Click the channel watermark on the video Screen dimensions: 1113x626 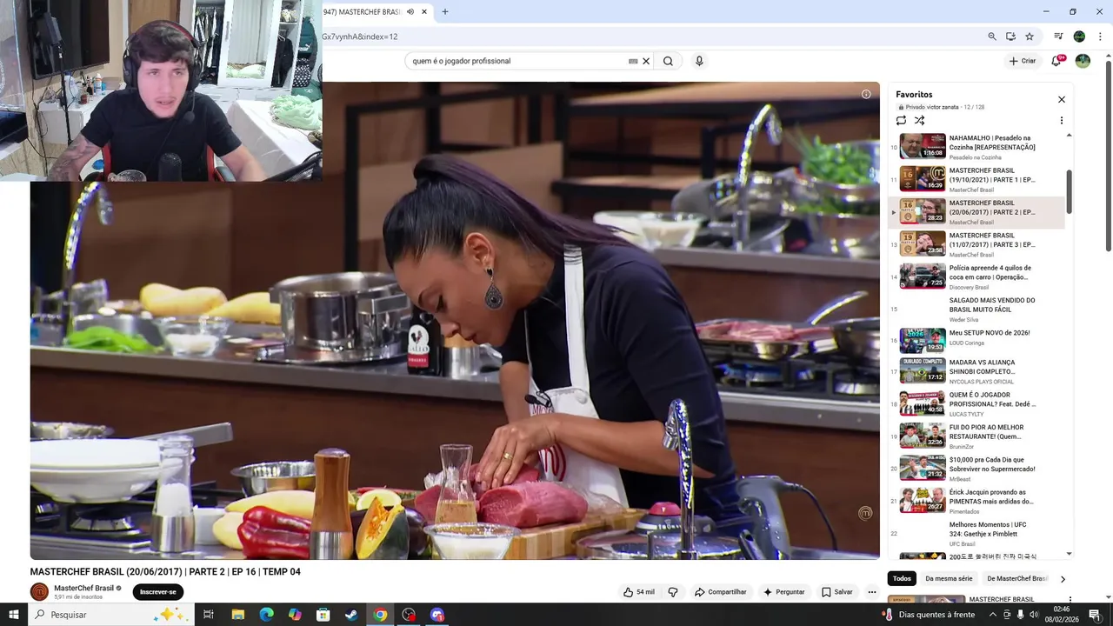tap(865, 513)
